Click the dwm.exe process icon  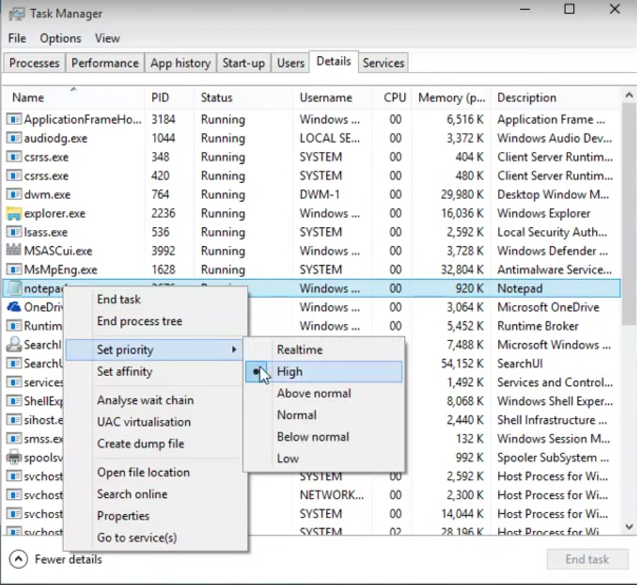tap(14, 195)
